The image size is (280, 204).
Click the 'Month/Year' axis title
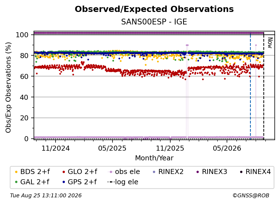154,158
